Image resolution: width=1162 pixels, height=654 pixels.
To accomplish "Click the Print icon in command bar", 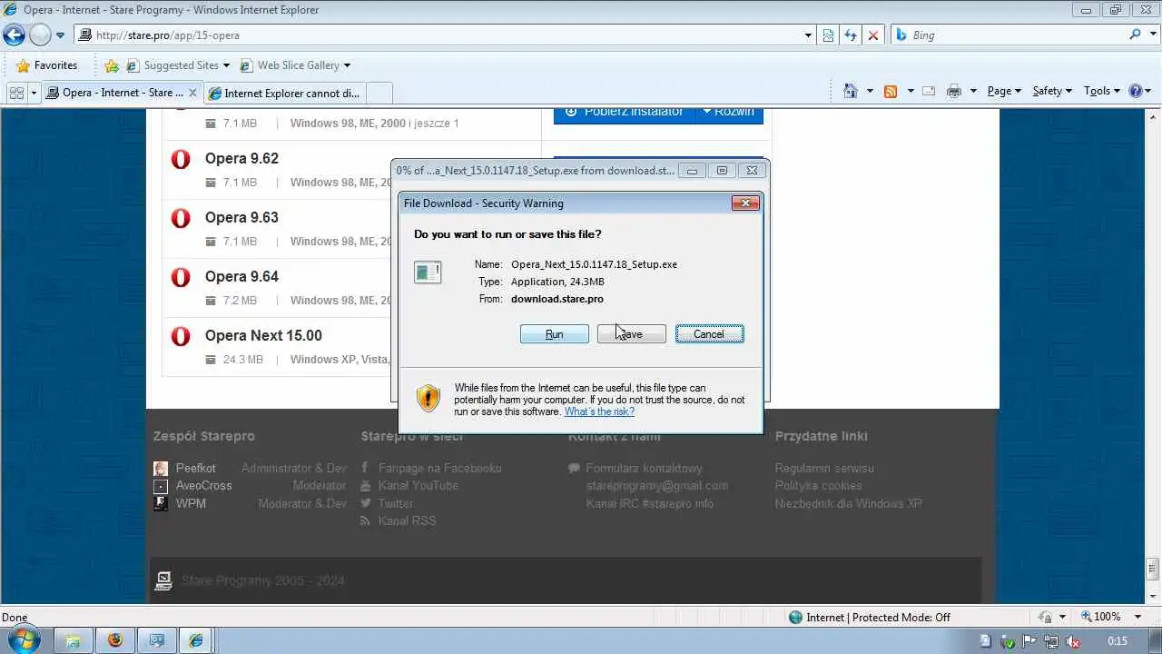I will point(953,91).
